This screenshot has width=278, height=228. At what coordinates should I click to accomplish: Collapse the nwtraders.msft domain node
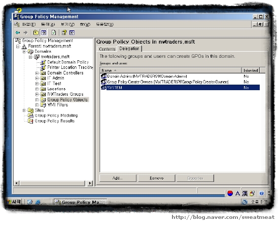click(30, 57)
